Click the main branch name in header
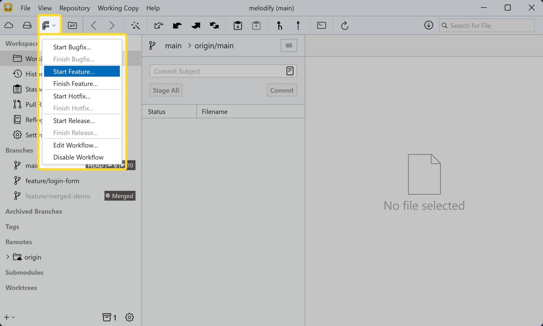543x326 pixels. click(173, 46)
